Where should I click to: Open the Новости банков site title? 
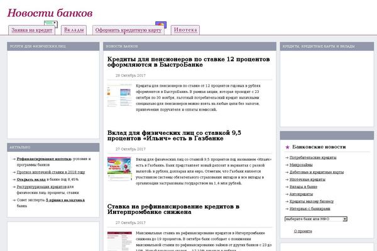pyautogui.click(x=50, y=13)
